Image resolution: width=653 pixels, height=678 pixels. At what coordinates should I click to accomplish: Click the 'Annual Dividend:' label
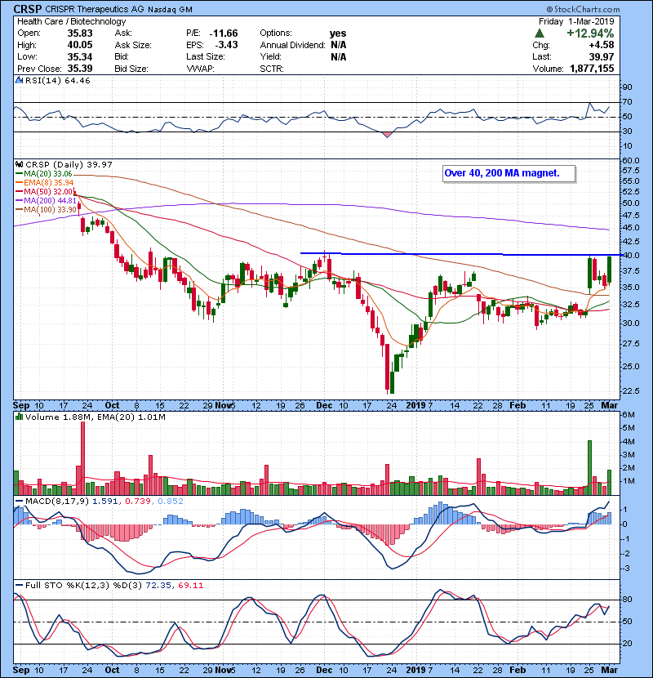point(292,45)
